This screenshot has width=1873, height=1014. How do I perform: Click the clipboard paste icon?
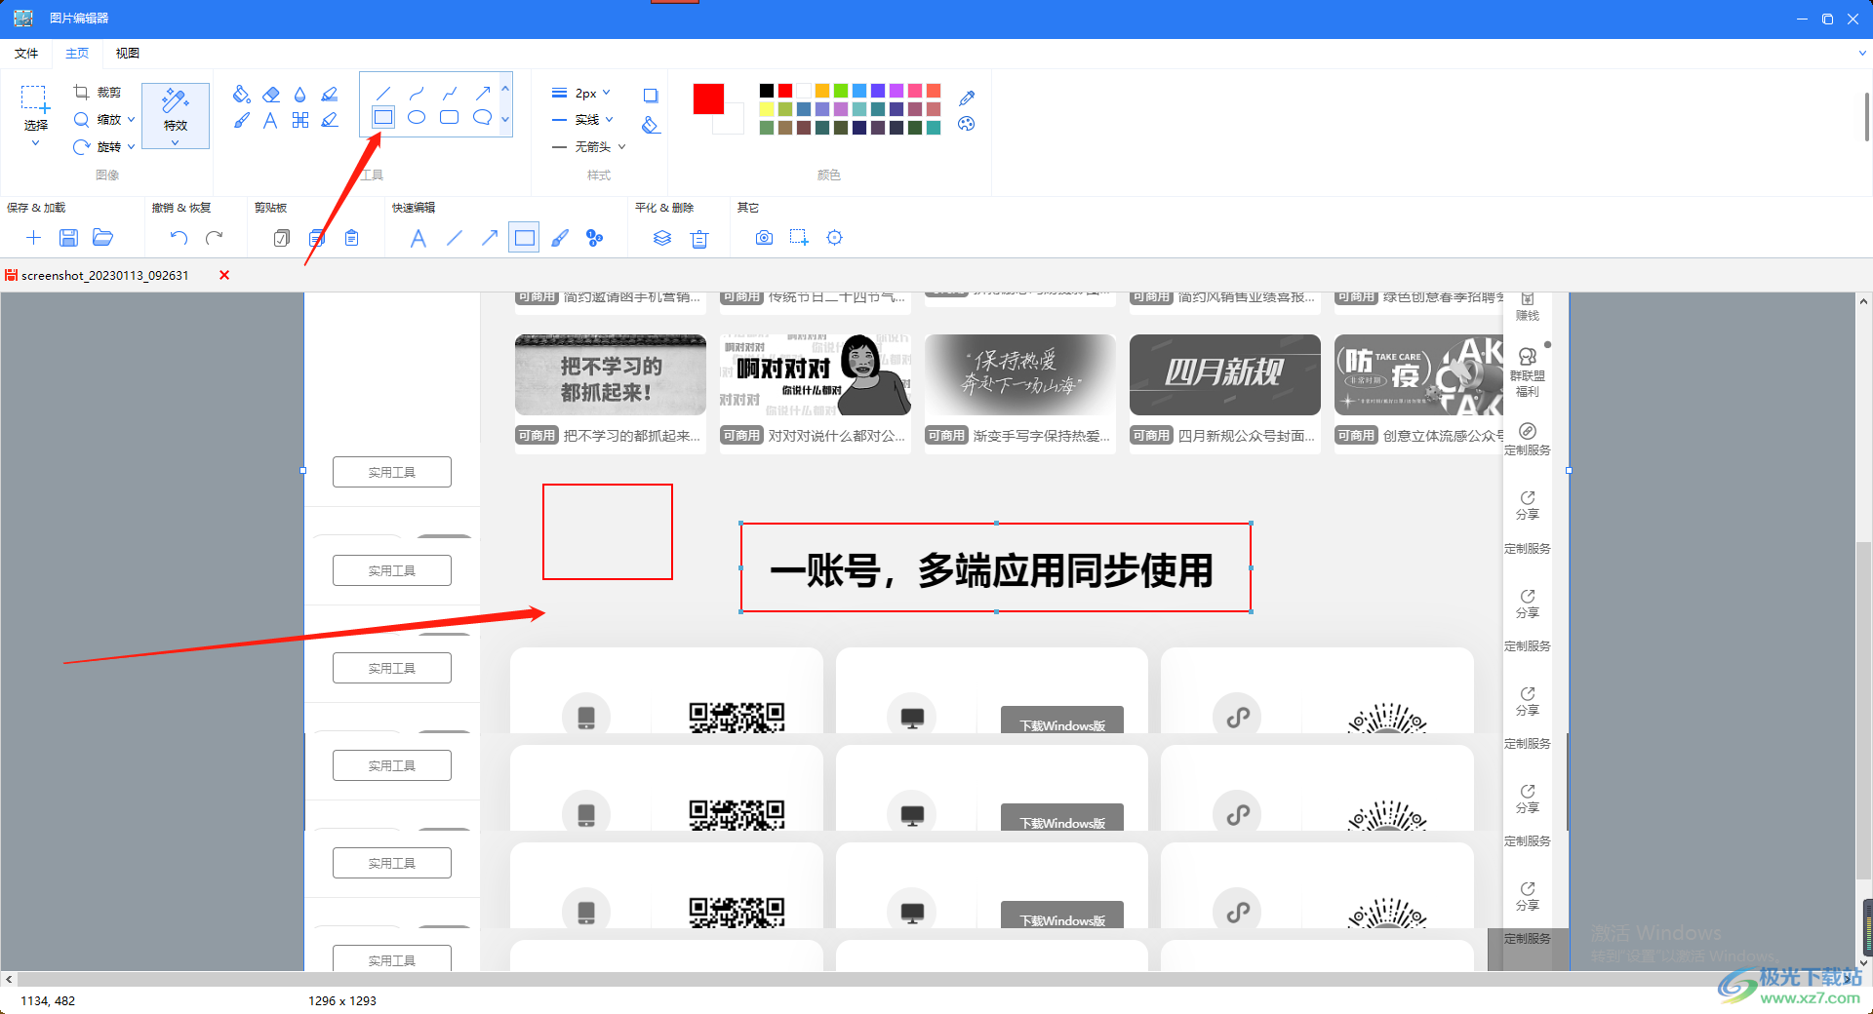[x=352, y=238]
